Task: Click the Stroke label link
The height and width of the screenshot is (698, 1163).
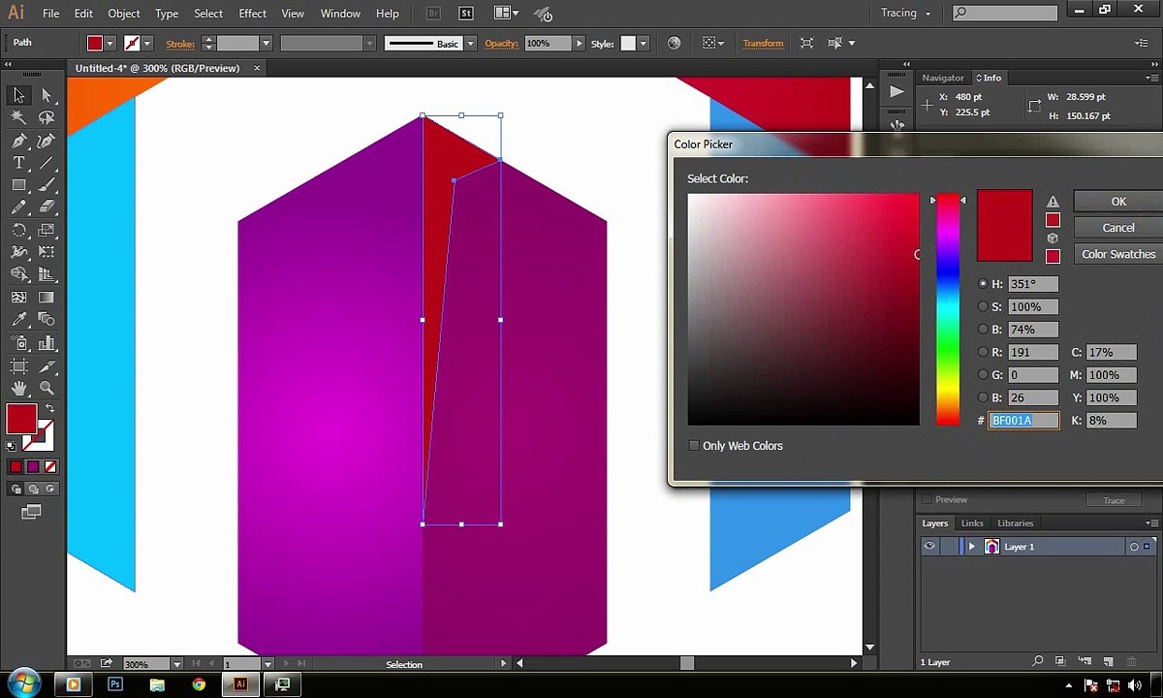Action: tap(180, 44)
